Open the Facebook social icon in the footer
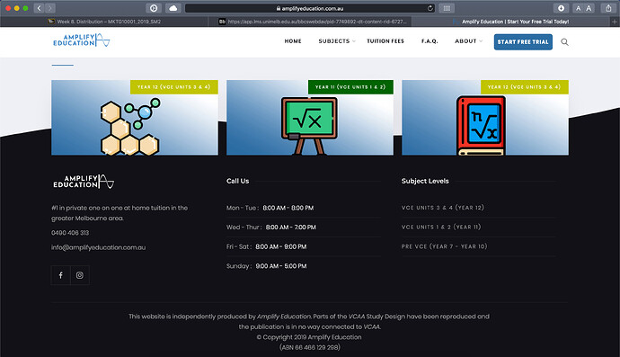This screenshot has height=357, width=620. [60, 275]
